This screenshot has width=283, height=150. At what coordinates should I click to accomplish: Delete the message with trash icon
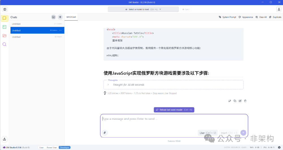tap(245, 101)
